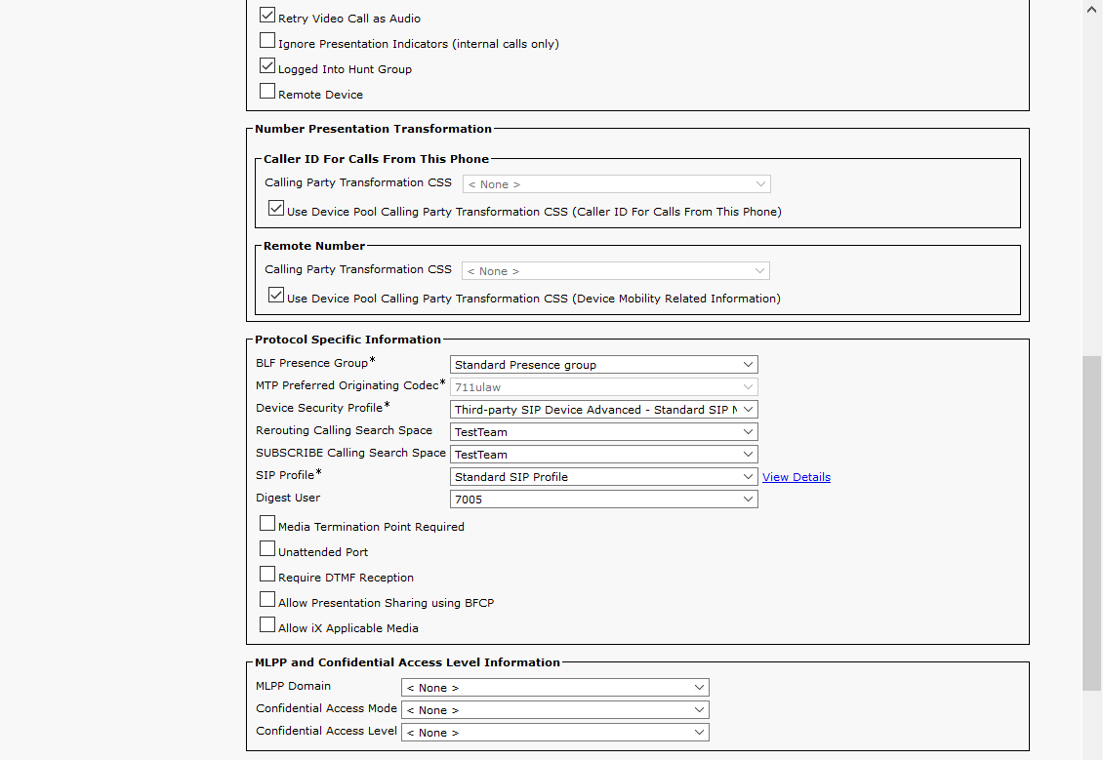Viewport: 1103px width, 760px height.
Task: Uncheck Device Pool CSS for Caller ID
Action: coord(276,210)
